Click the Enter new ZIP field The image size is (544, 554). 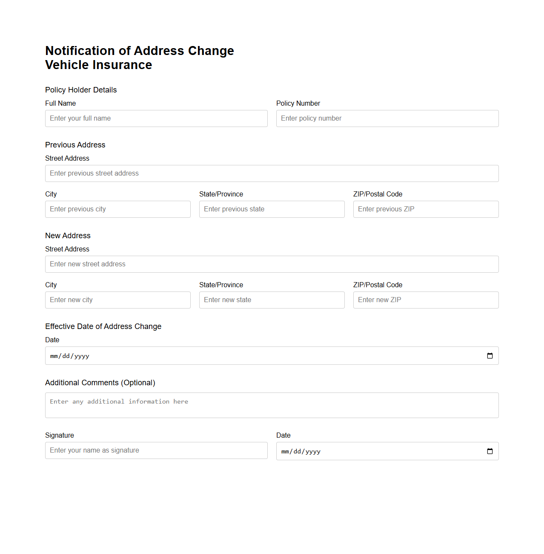pyautogui.click(x=425, y=300)
